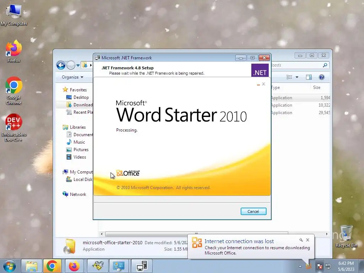Select Downloads in navigation pane

click(x=79, y=105)
